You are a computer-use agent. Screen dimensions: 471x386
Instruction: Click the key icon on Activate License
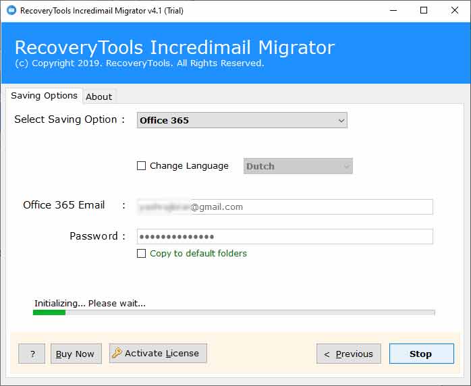point(117,353)
